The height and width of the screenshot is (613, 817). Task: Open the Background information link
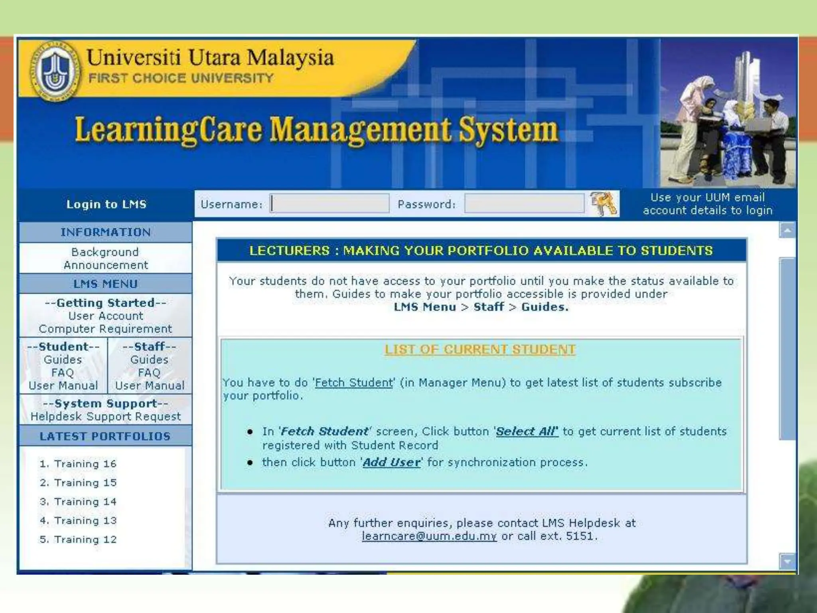105,252
